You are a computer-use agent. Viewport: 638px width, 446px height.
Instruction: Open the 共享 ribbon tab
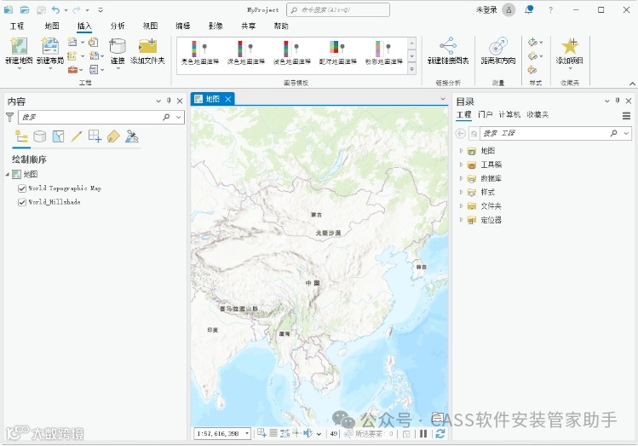[249, 26]
